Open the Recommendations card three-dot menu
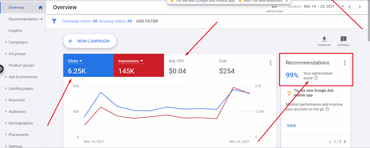This screenshot has width=370, height=148. pos(344,63)
